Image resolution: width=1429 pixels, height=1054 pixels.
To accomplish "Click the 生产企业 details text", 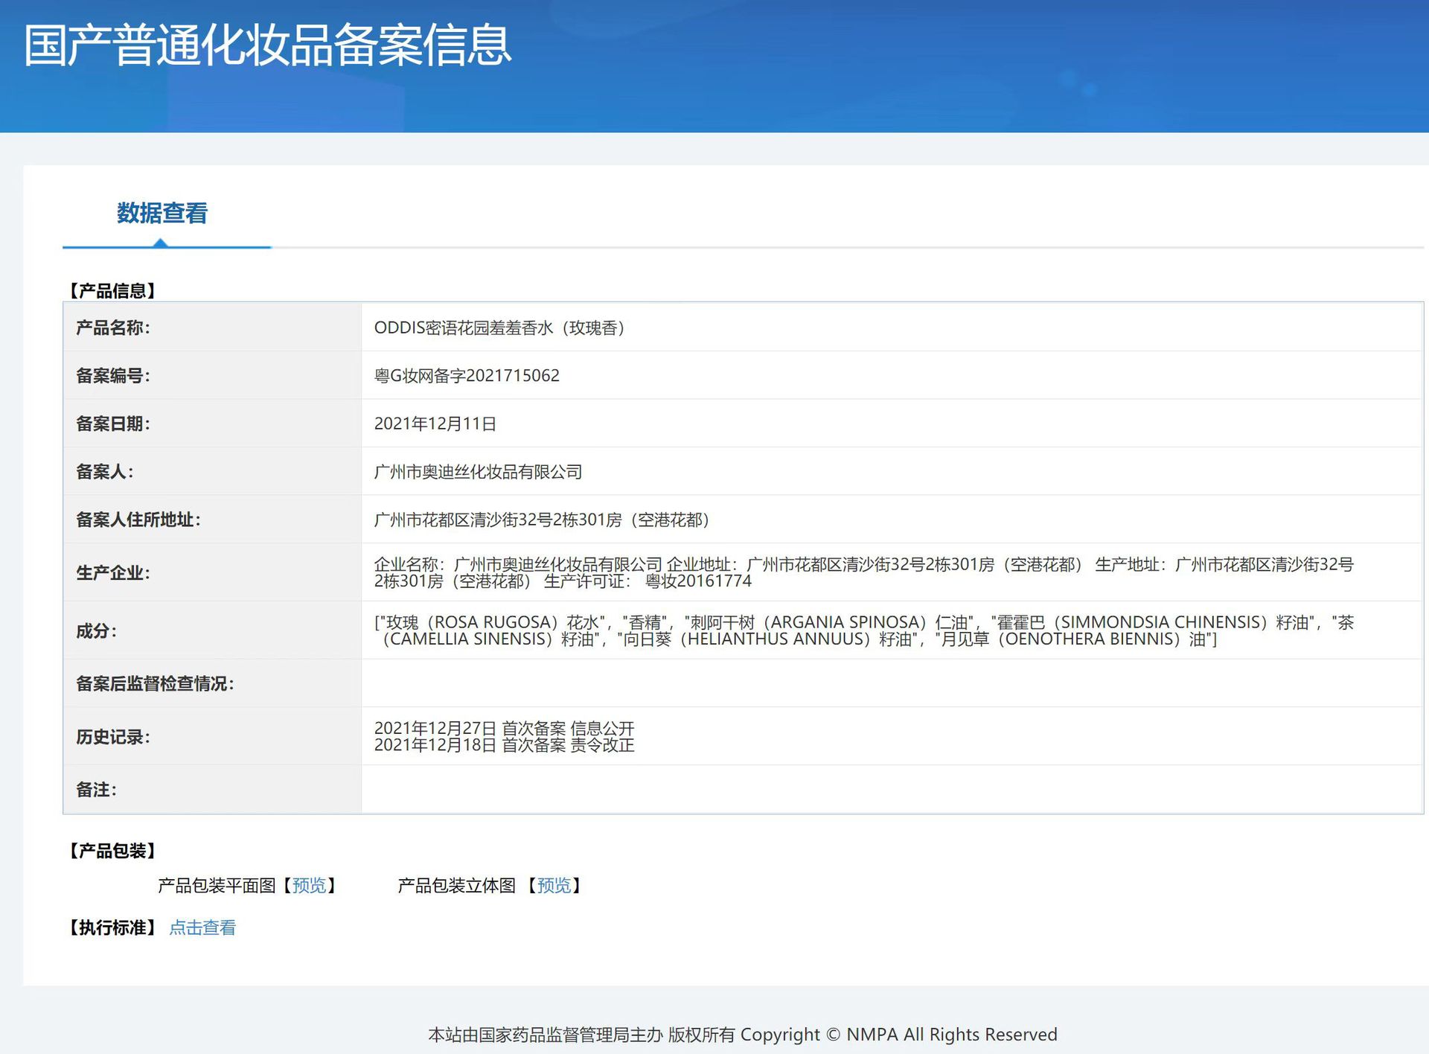I will [863, 572].
